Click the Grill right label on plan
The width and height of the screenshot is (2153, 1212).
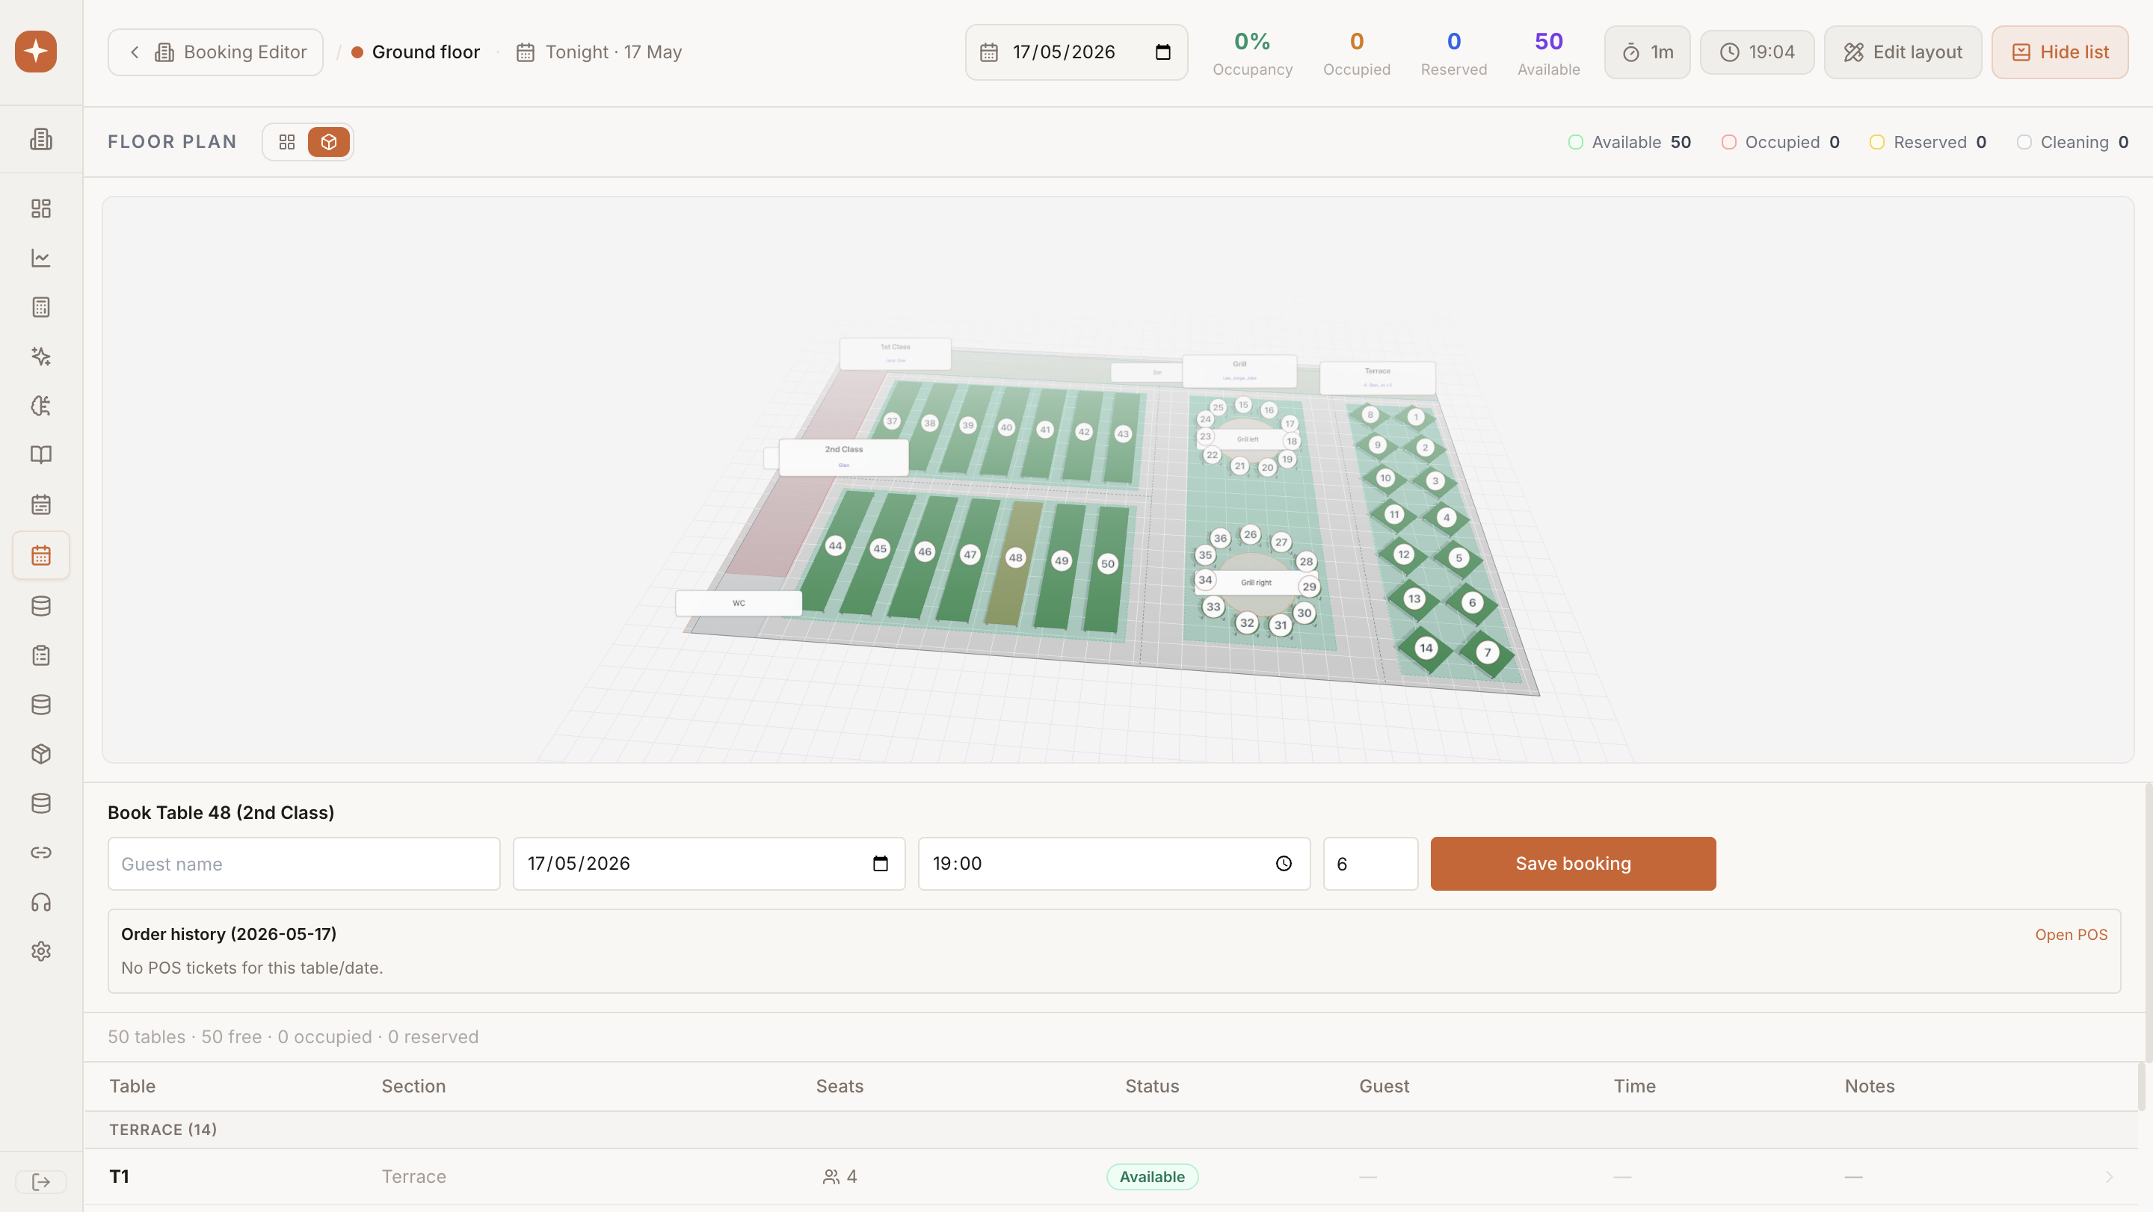tap(1255, 583)
